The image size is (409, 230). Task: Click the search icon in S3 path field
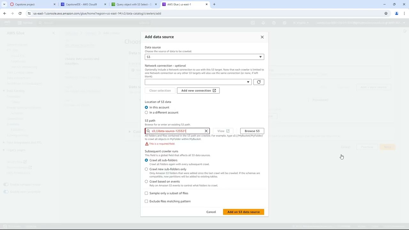click(148, 131)
